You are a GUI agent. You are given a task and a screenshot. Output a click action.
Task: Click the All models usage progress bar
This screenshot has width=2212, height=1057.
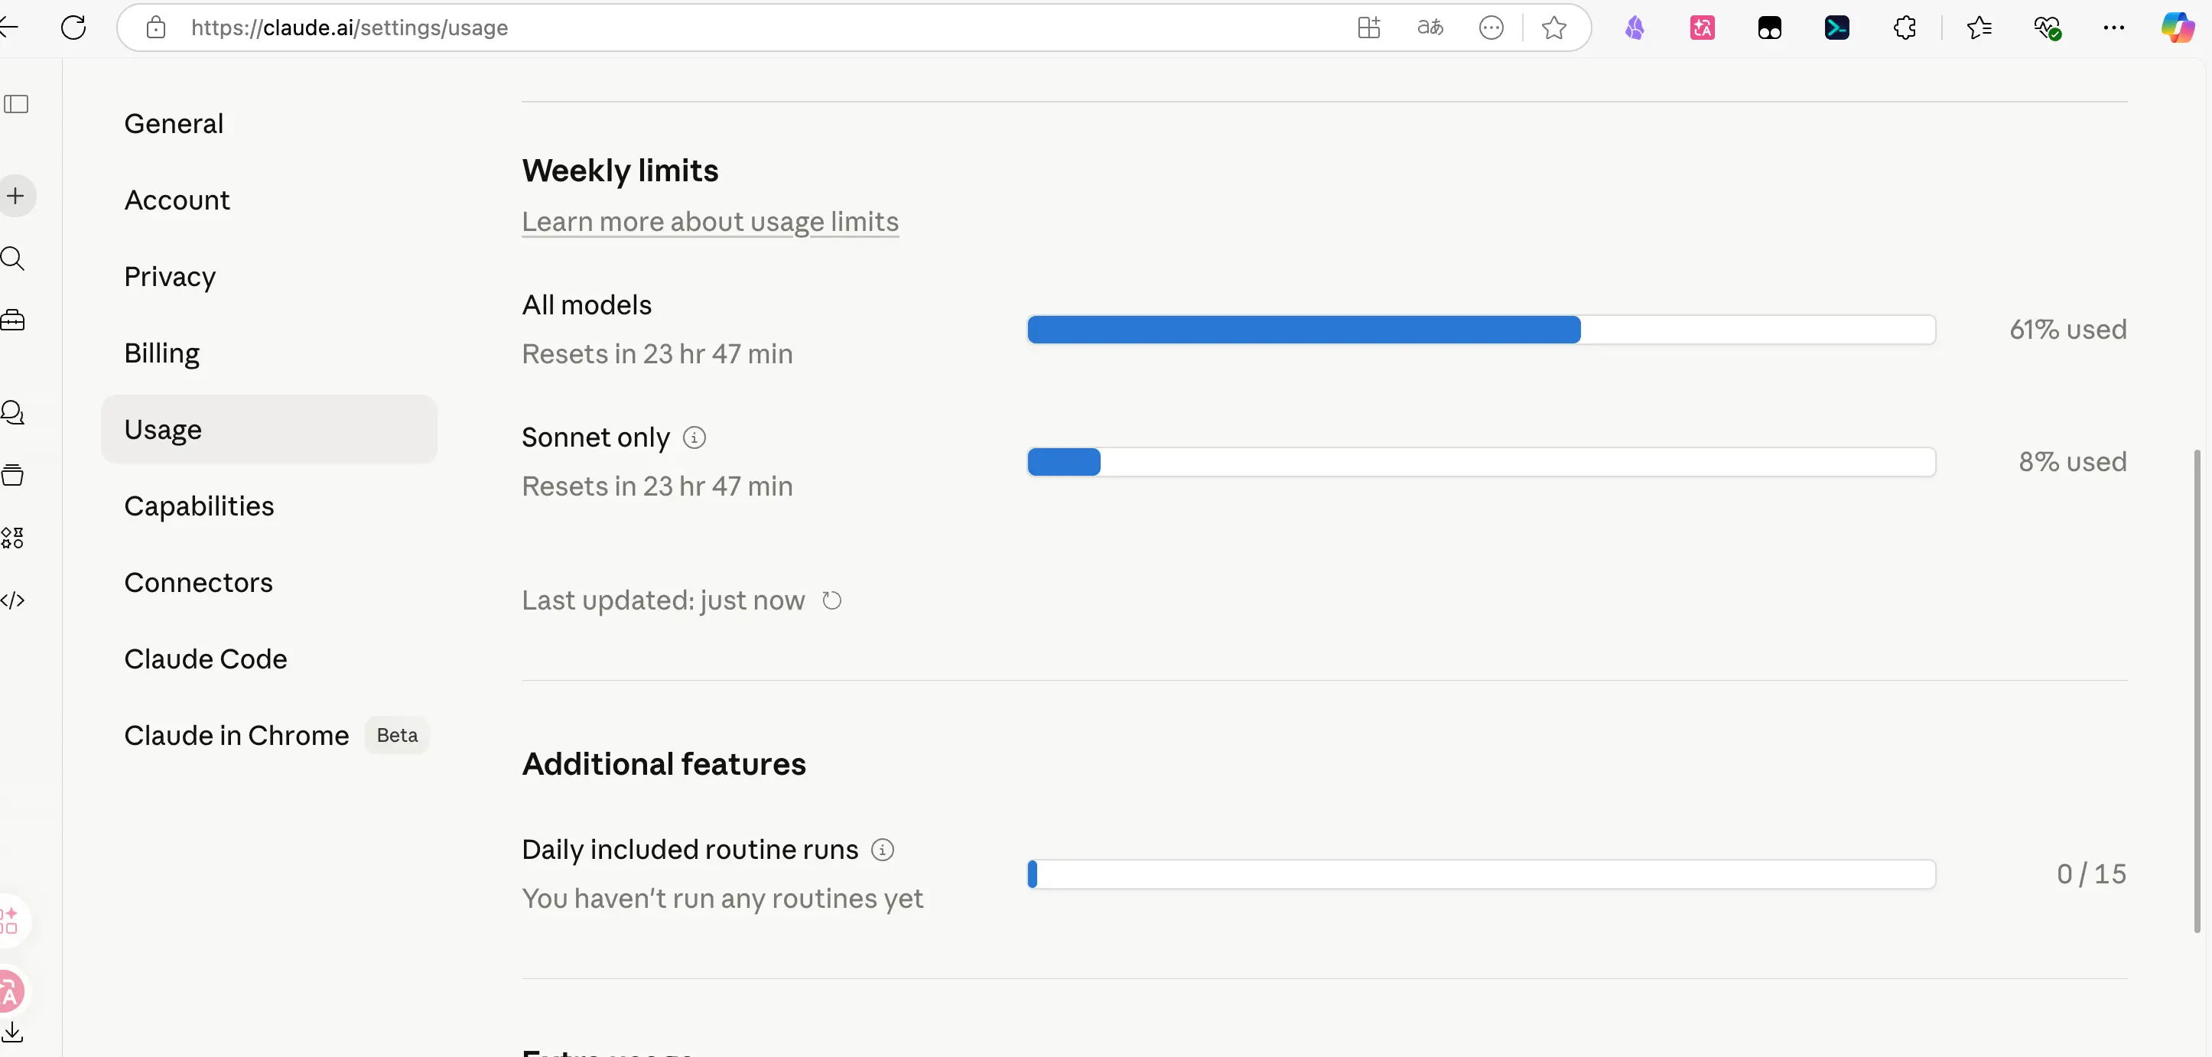click(x=1480, y=330)
